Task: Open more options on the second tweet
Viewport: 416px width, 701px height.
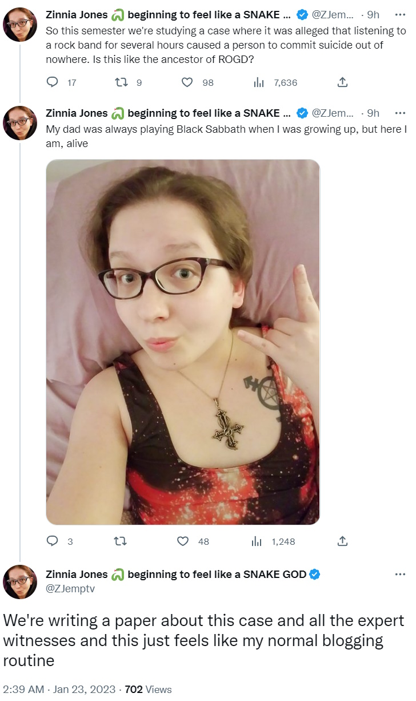Action: (x=400, y=113)
